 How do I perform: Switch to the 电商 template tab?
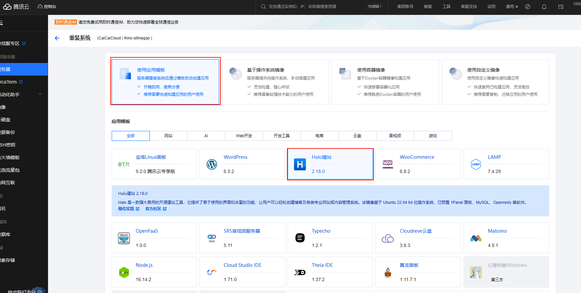click(x=320, y=136)
